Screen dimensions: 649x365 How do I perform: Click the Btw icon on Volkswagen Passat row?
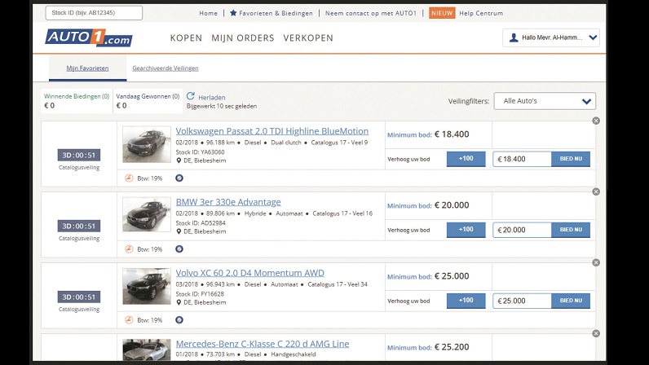pyautogui.click(x=129, y=178)
